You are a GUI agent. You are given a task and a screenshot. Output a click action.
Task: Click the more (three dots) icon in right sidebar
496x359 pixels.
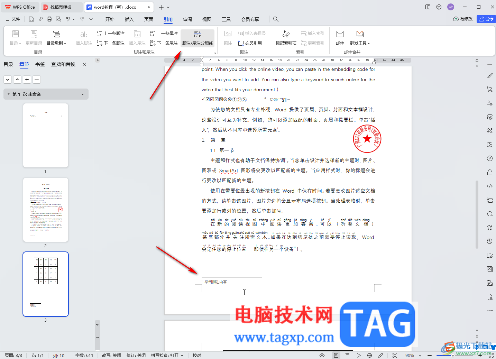point(489,311)
